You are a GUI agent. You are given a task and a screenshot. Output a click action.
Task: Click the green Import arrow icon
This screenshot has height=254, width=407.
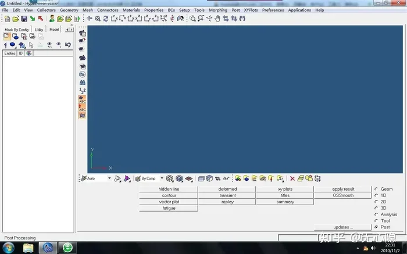pyautogui.click(x=33, y=19)
